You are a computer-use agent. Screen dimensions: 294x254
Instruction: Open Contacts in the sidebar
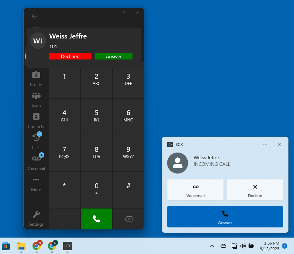click(36, 120)
